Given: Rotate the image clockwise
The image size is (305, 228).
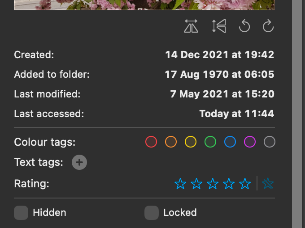Looking at the screenshot, I should (x=268, y=27).
